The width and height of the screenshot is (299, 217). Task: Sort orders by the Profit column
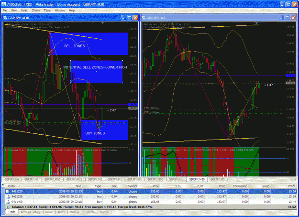(x=284, y=186)
